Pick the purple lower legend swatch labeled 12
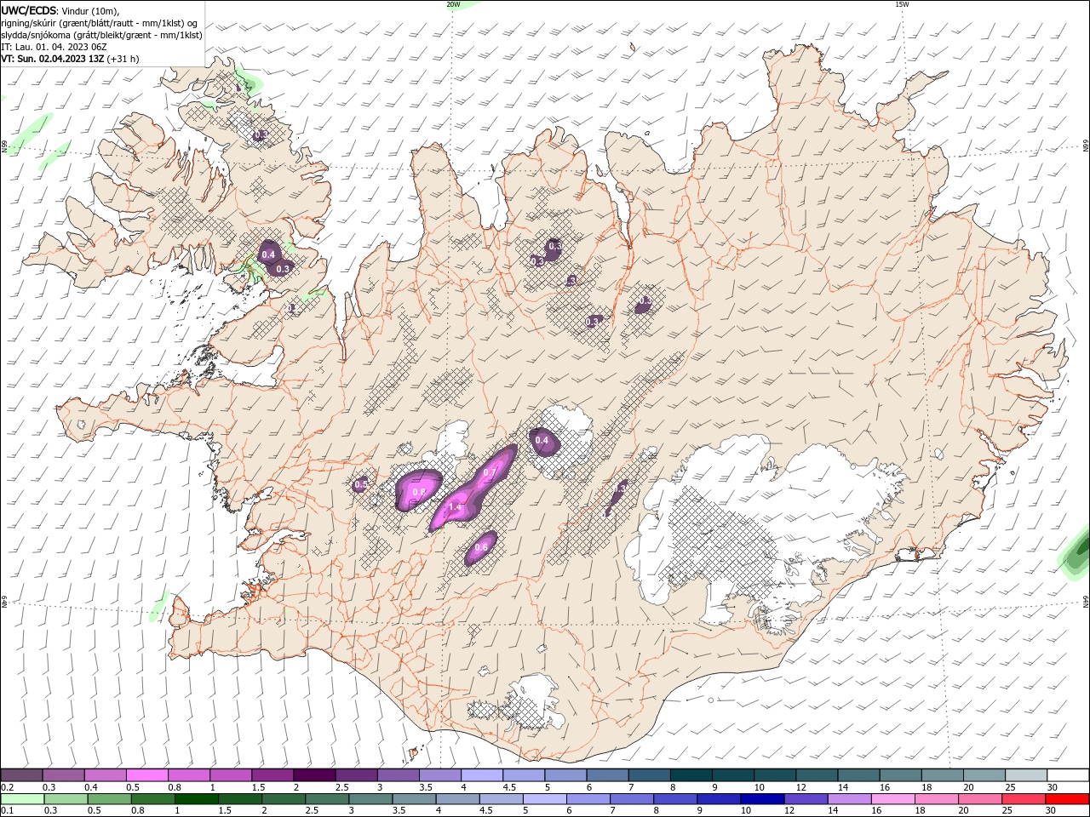 pyautogui.click(x=806, y=799)
